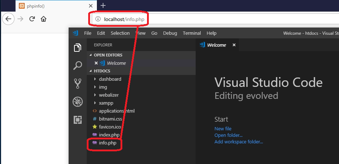The width and height of the screenshot is (339, 164).
Task: Switch to the Welcome editor tab
Action: click(217, 45)
